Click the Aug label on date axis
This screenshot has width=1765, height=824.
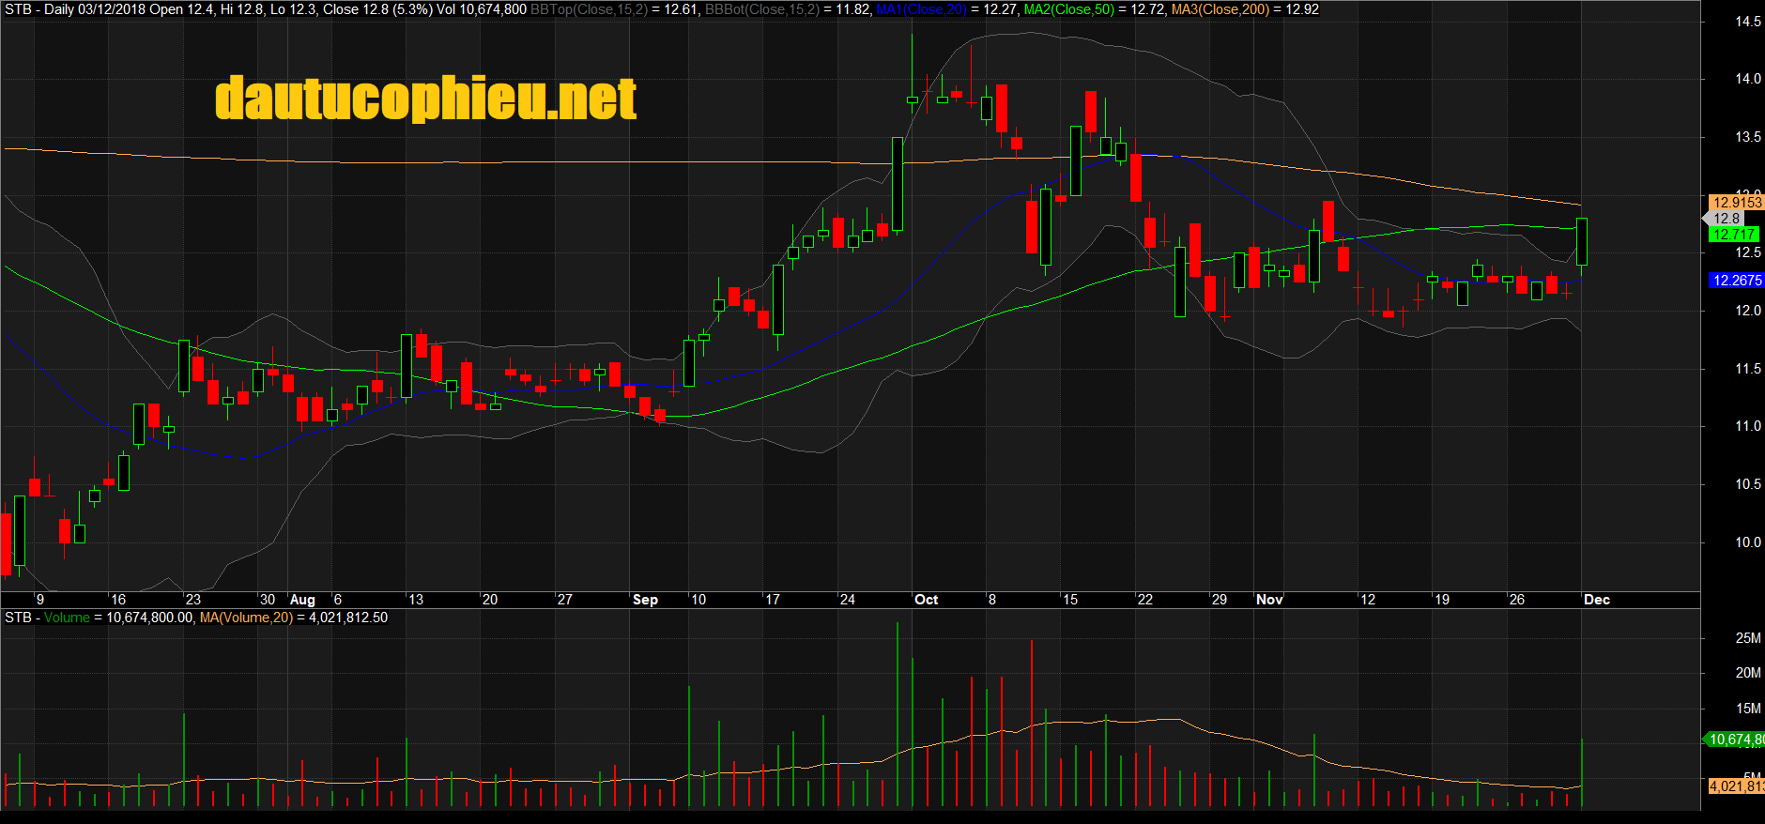pyautogui.click(x=302, y=600)
